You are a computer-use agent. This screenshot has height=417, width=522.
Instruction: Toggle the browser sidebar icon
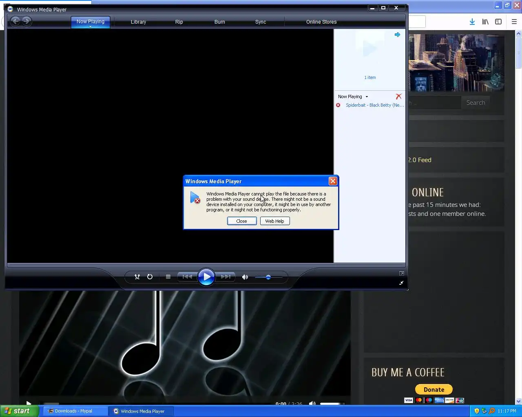click(x=498, y=22)
